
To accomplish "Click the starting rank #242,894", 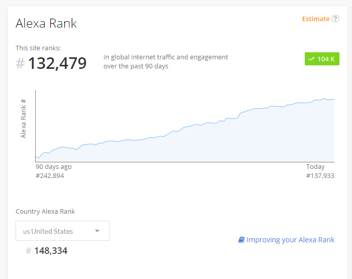I will (50, 175).
